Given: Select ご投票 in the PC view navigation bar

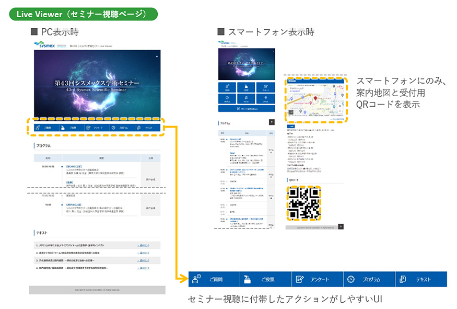Looking at the screenshot, I should [x=72, y=128].
